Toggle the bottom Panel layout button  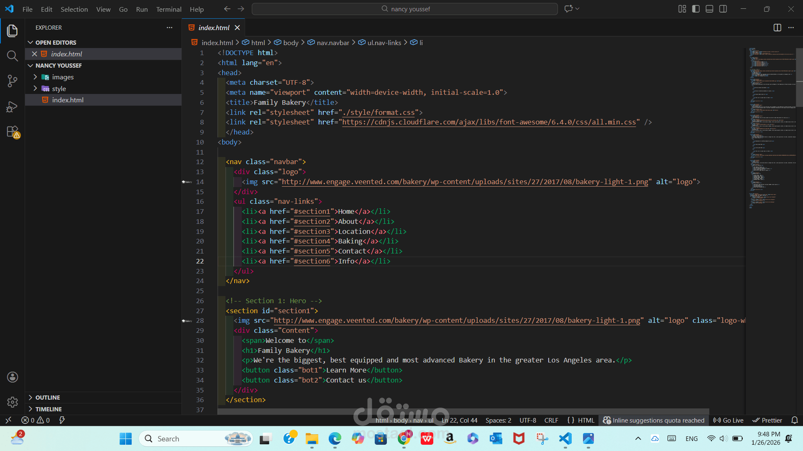709,9
